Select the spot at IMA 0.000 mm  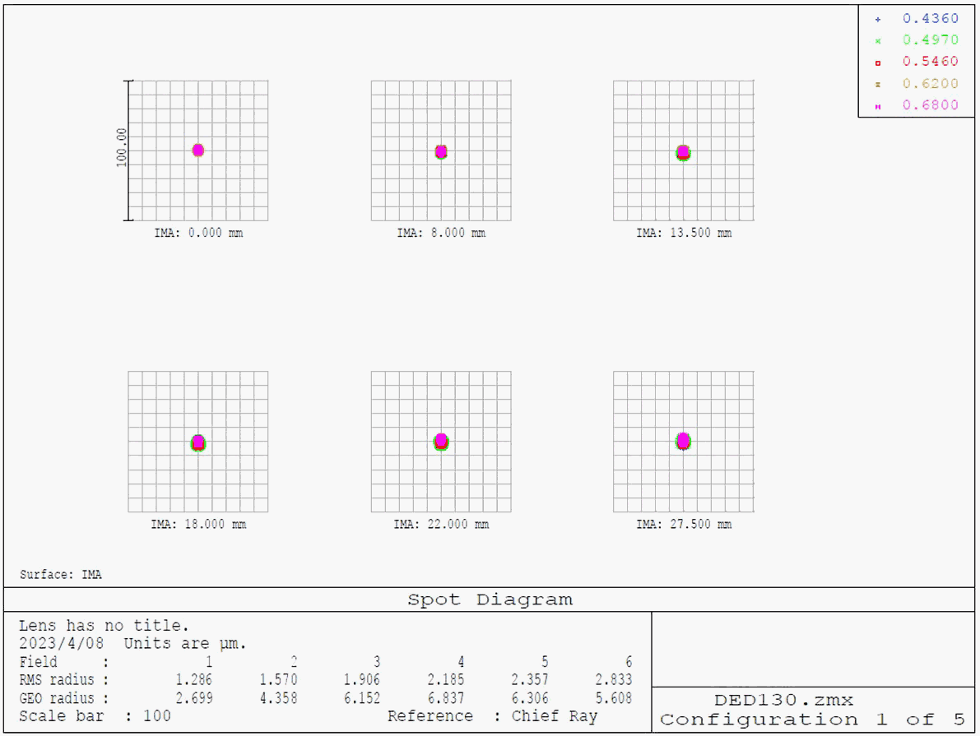pyautogui.click(x=198, y=150)
